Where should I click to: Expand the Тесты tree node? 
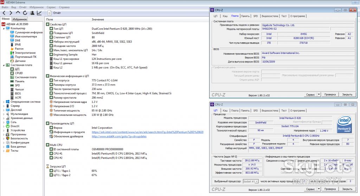coord(4,151)
